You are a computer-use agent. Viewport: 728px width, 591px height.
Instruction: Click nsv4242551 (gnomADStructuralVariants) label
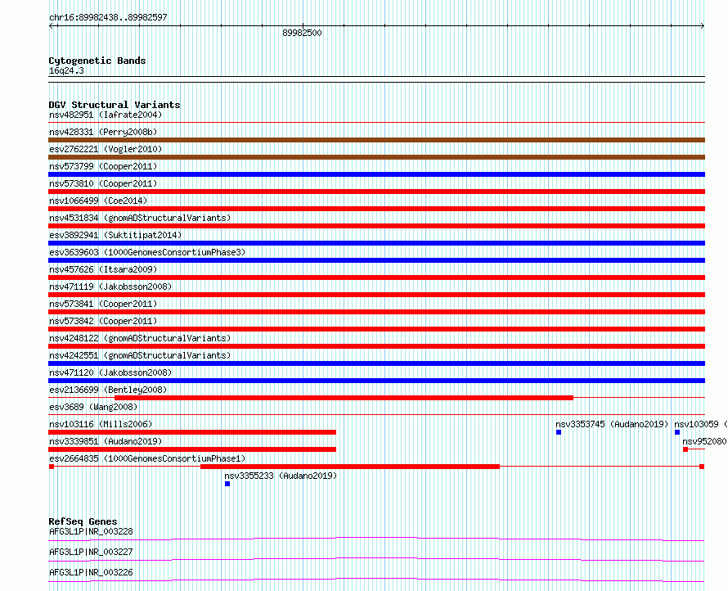pos(140,355)
